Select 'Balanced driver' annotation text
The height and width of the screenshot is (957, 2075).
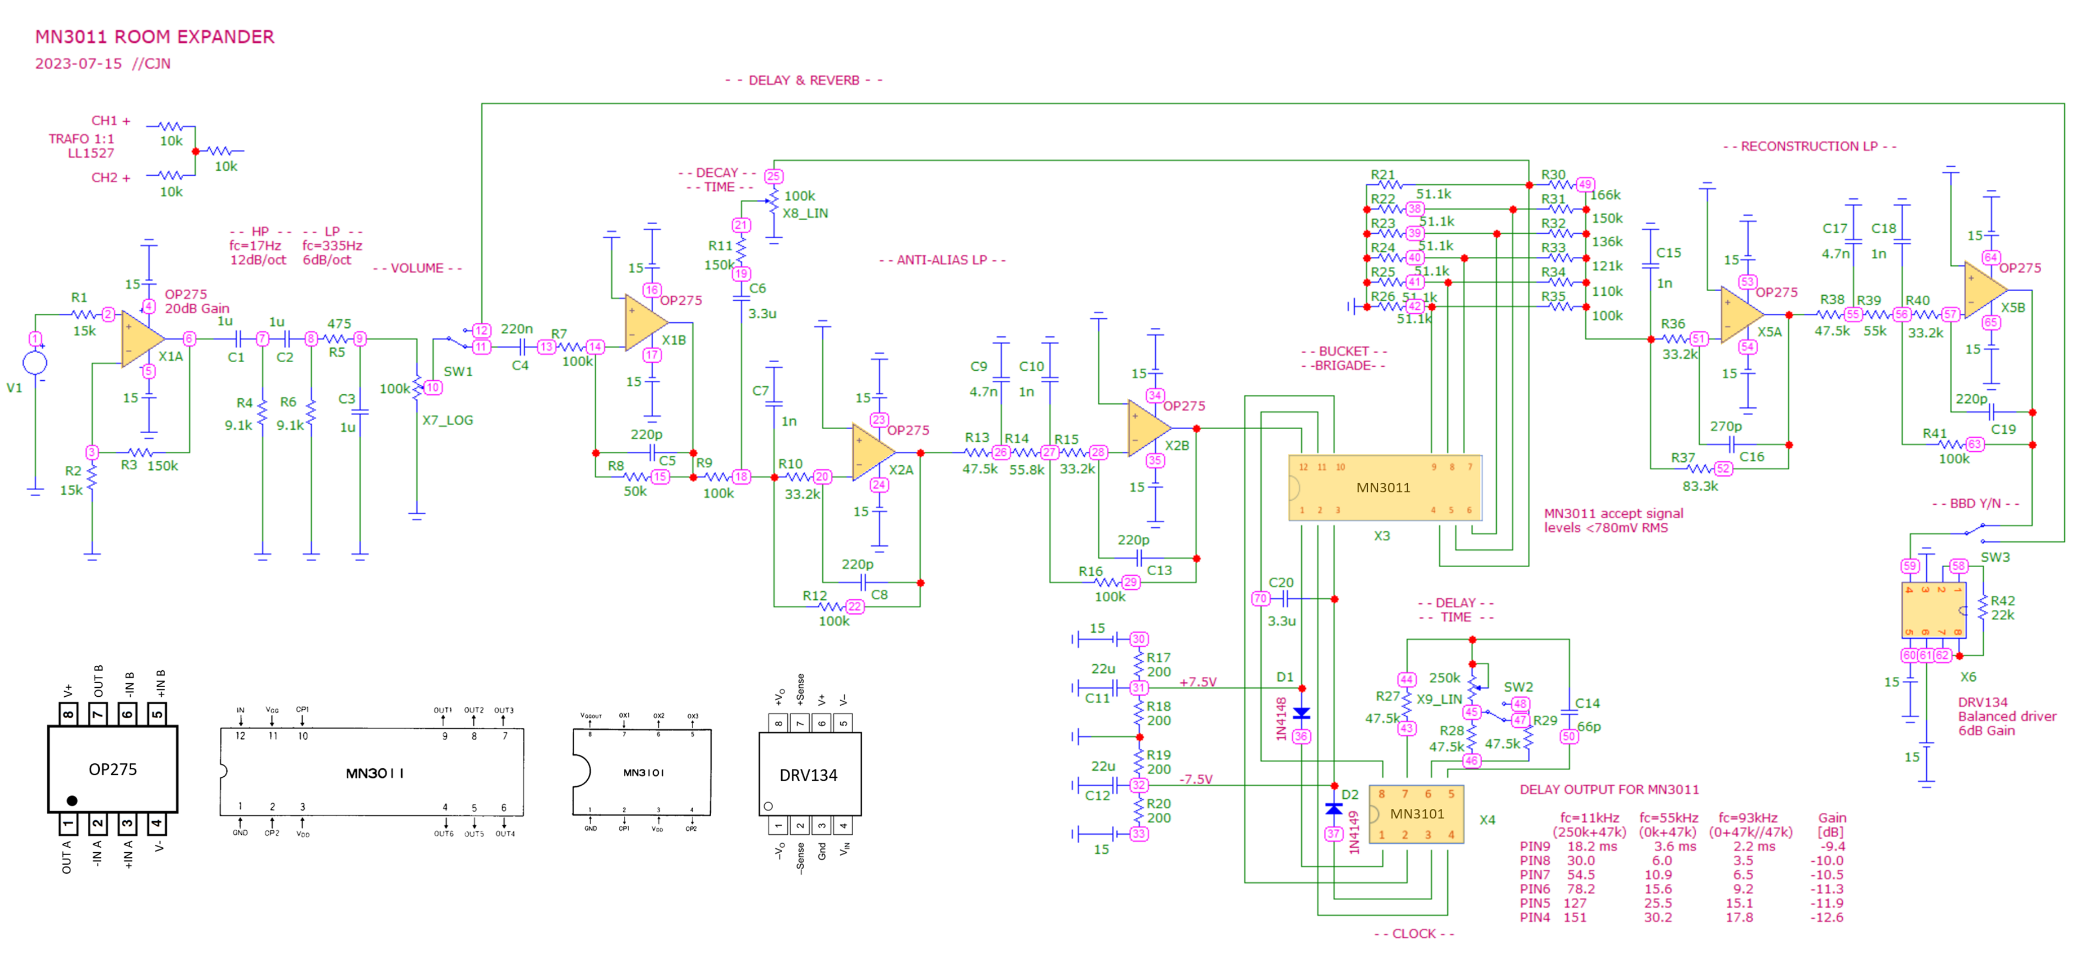[x=2007, y=716]
